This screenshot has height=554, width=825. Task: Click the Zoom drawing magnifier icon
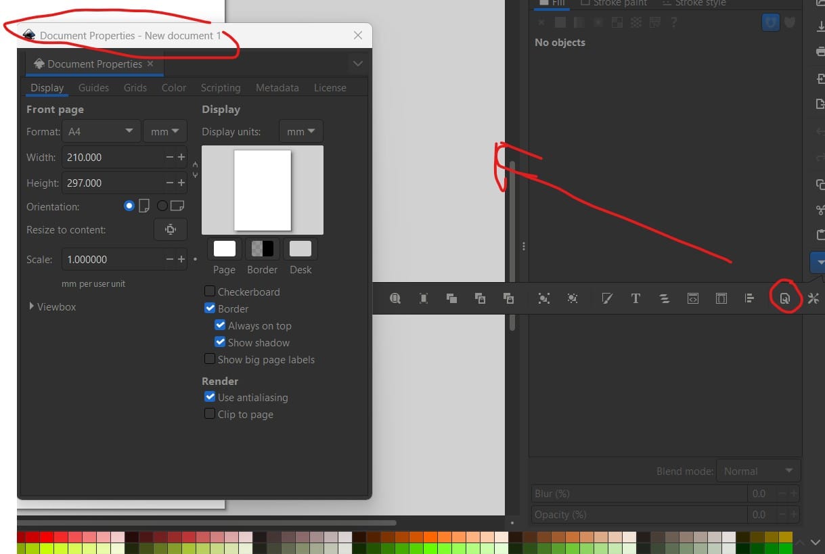click(395, 298)
